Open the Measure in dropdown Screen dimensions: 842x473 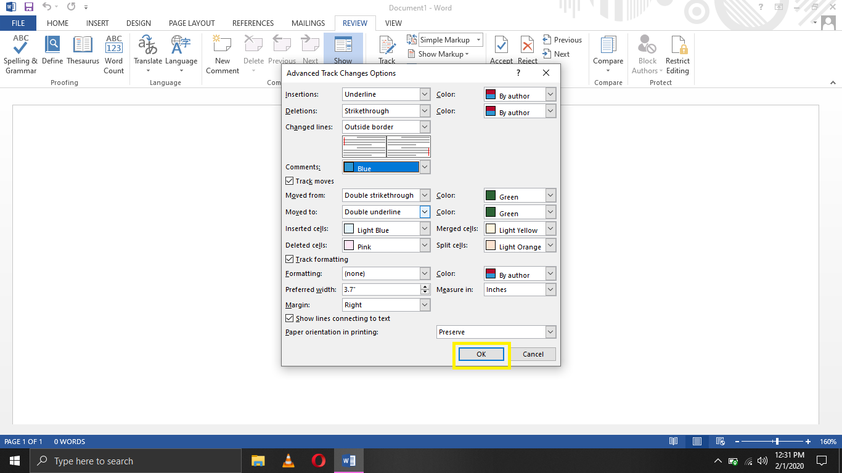[550, 289]
